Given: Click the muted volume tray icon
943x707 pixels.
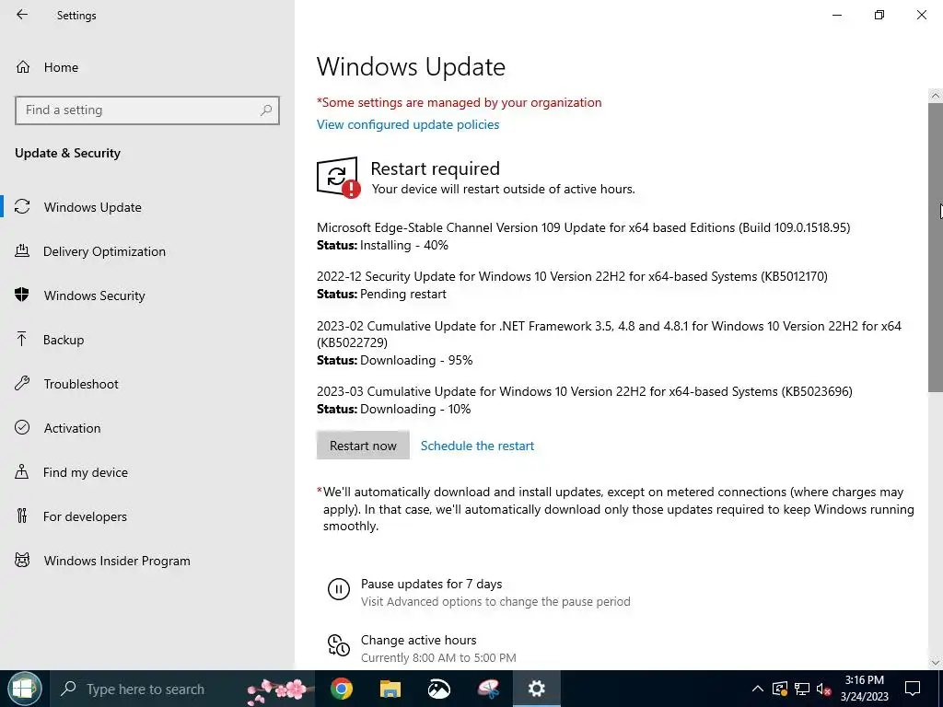Looking at the screenshot, I should [x=823, y=689].
